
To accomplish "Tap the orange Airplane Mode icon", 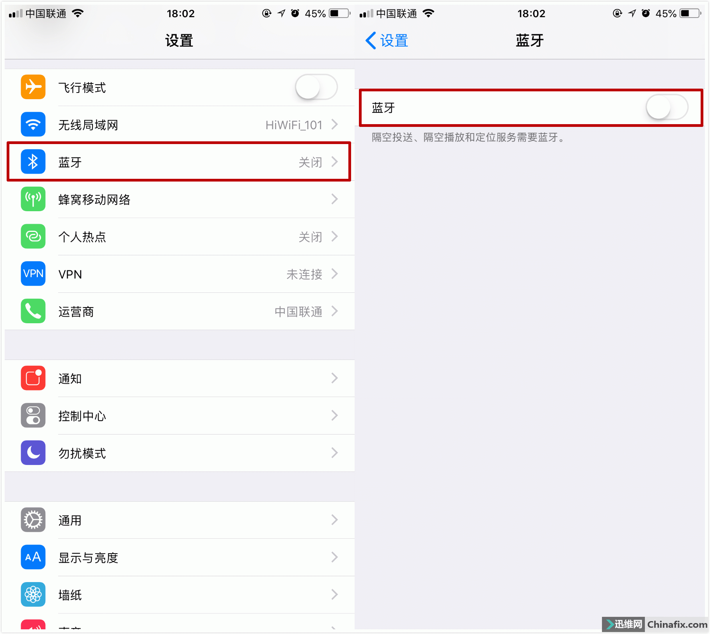I will 33,87.
